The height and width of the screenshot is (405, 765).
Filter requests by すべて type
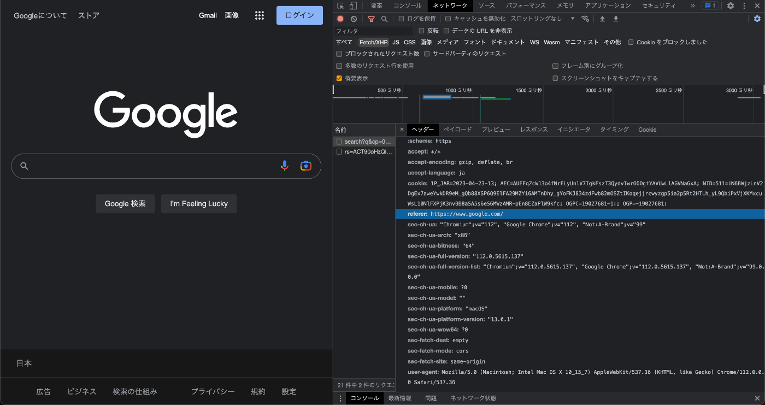[x=344, y=42]
